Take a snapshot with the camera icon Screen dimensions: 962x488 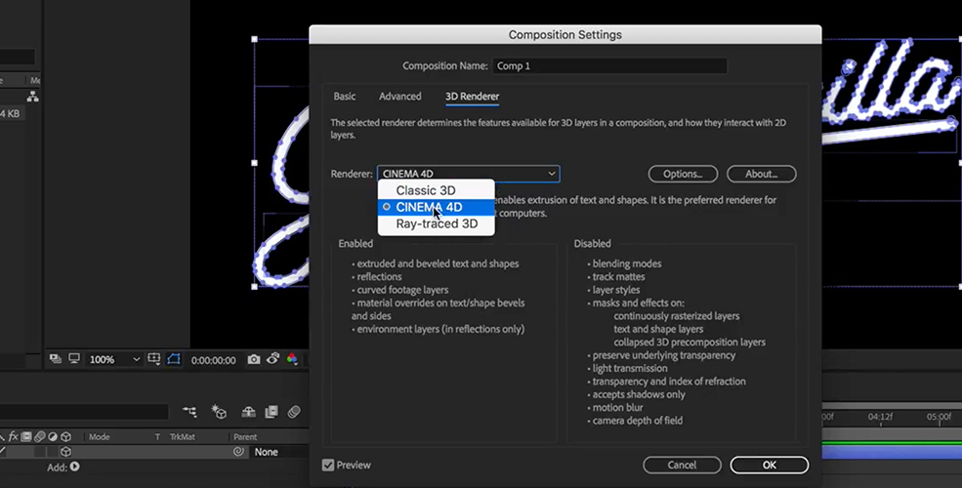tap(253, 359)
